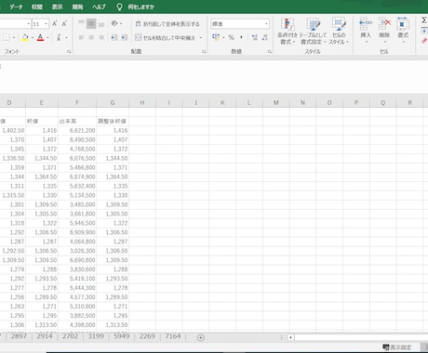Apply the accounting number format icon
The width and height of the screenshot is (428, 353).
pos(216,37)
